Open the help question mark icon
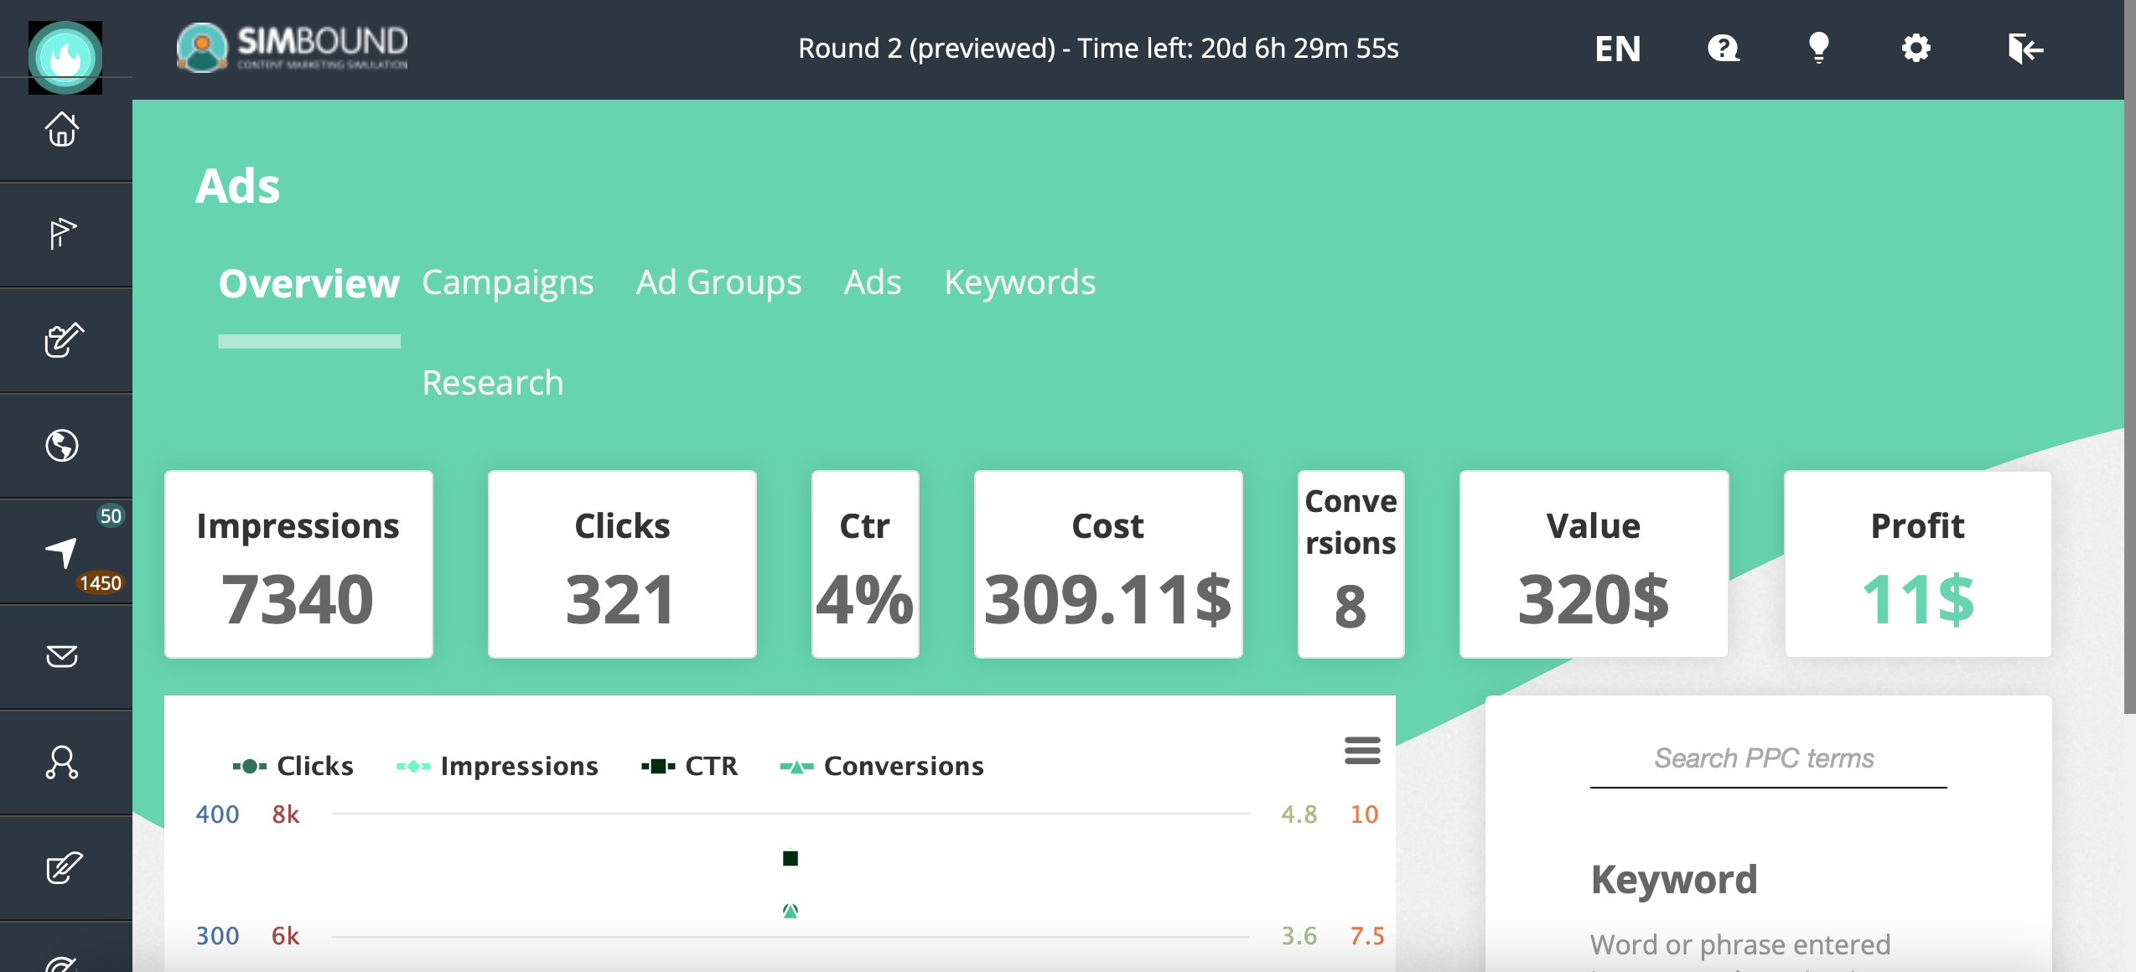Viewport: 2136px width, 972px height. click(x=1723, y=49)
